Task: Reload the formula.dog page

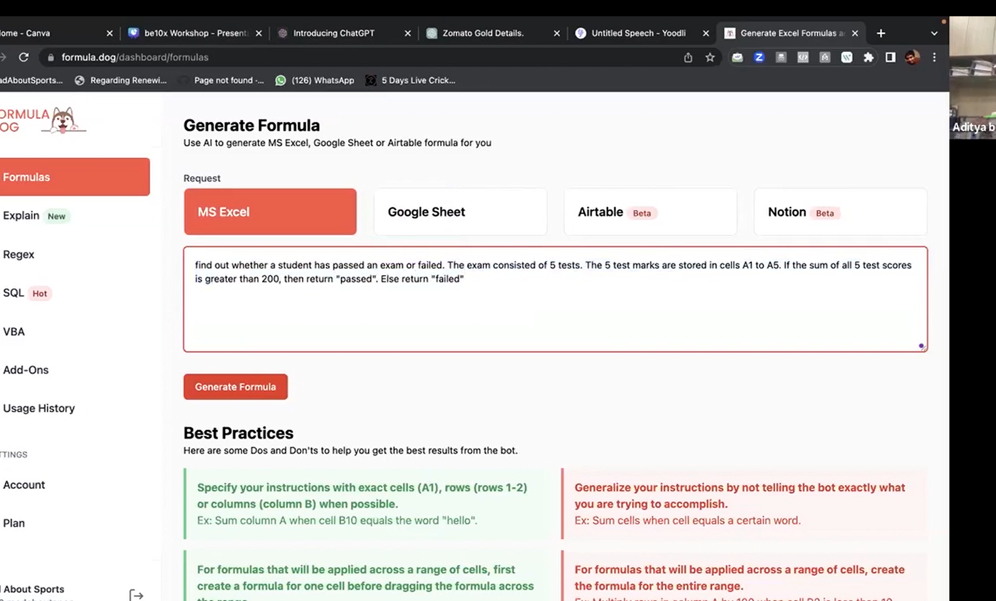Action: pyautogui.click(x=24, y=57)
